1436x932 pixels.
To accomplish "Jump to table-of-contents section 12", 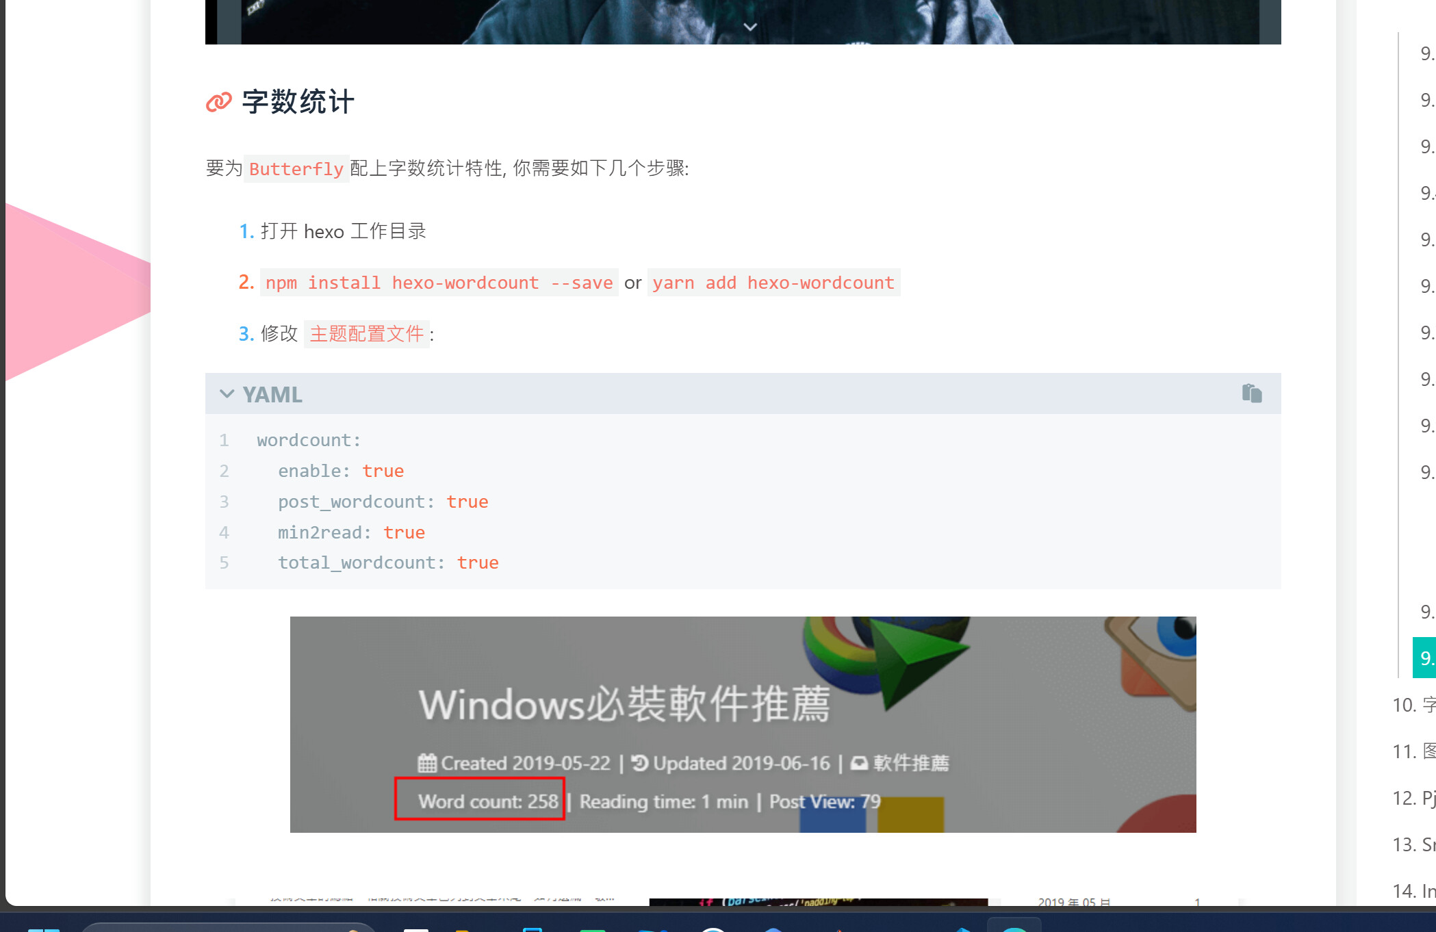I will 1414,798.
